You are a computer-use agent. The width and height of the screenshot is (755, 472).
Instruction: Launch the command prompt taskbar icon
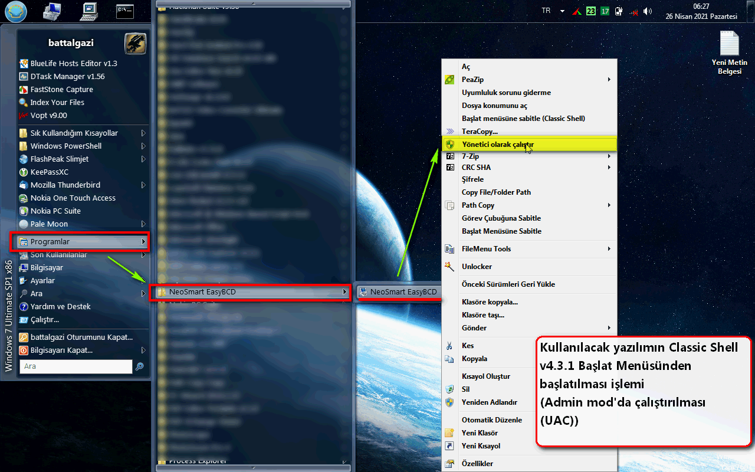click(124, 11)
